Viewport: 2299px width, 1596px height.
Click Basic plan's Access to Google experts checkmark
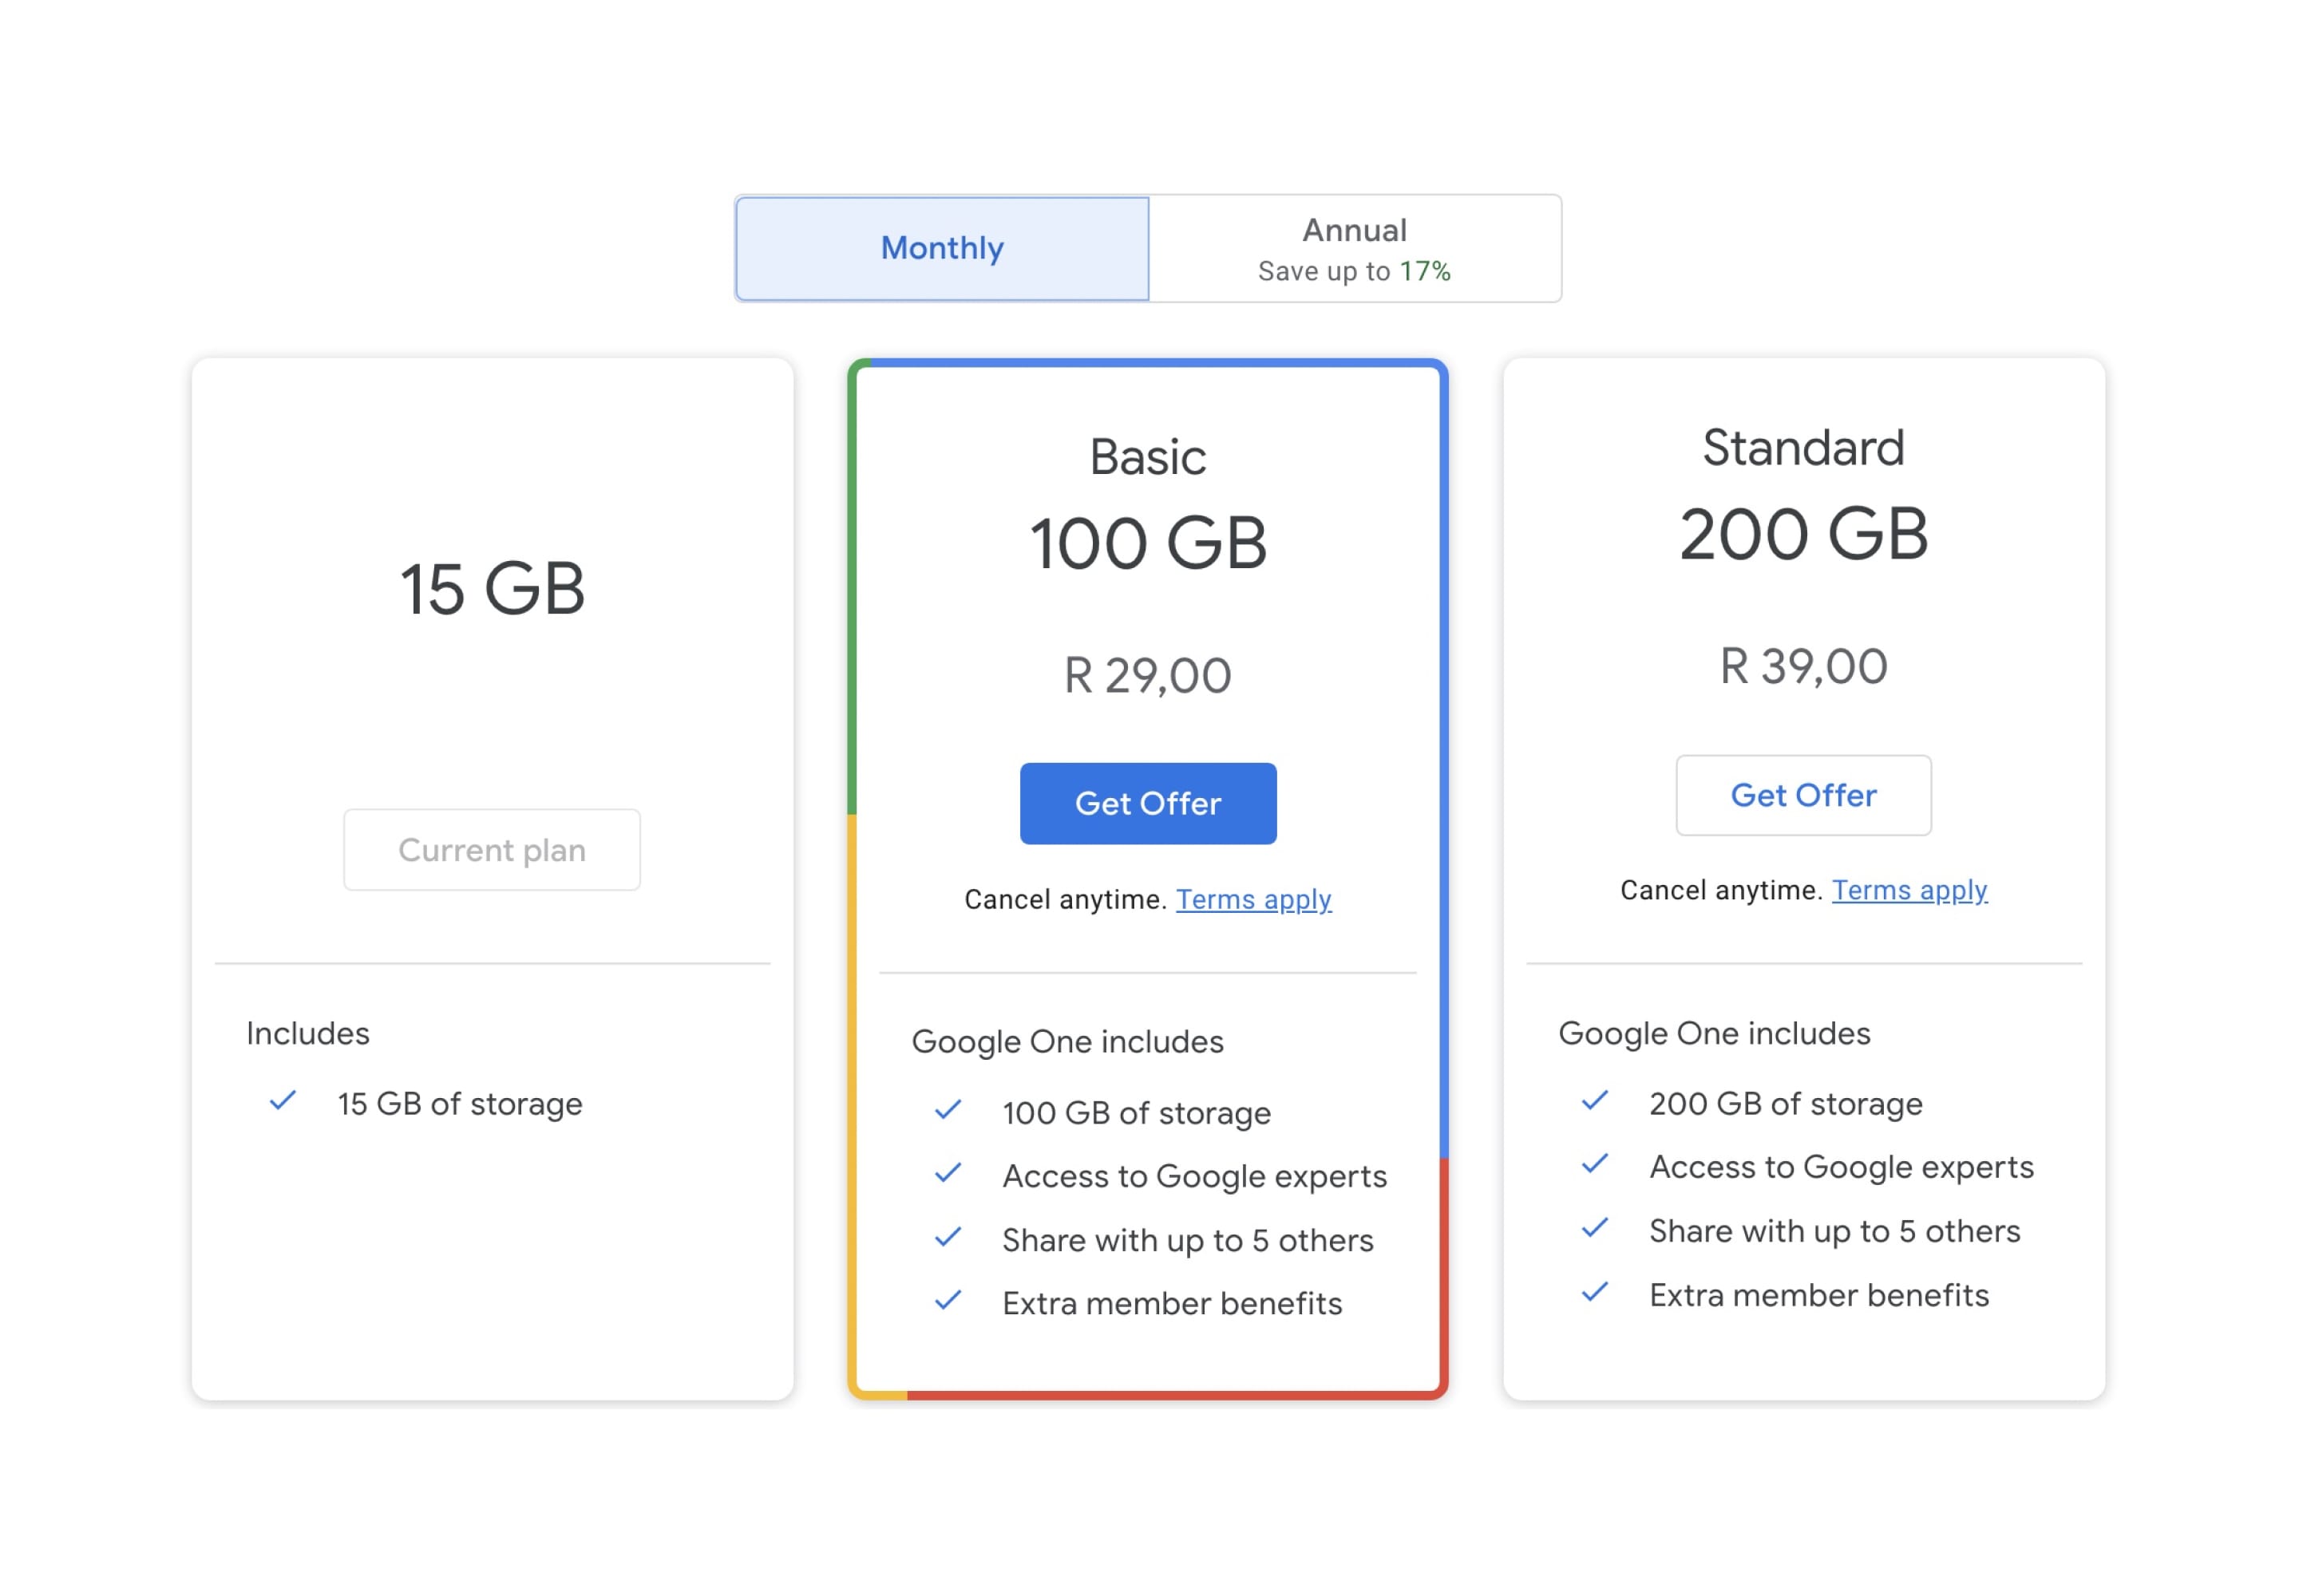tap(948, 1173)
